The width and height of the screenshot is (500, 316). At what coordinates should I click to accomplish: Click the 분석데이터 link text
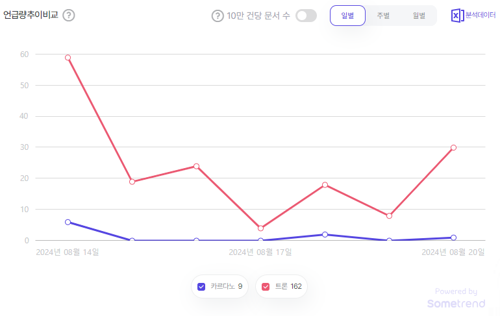(481, 15)
